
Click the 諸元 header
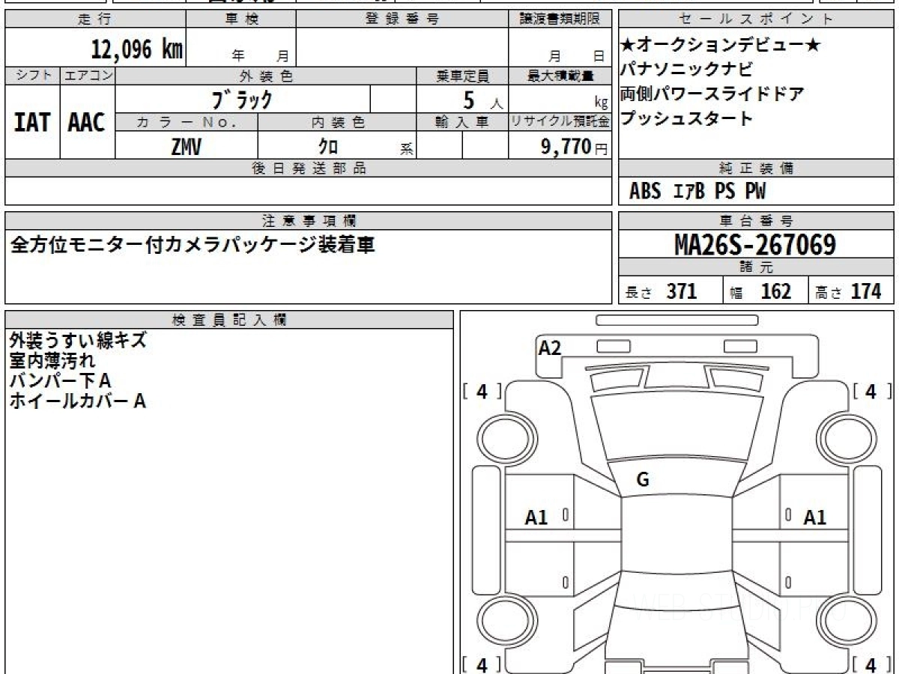pos(756,267)
